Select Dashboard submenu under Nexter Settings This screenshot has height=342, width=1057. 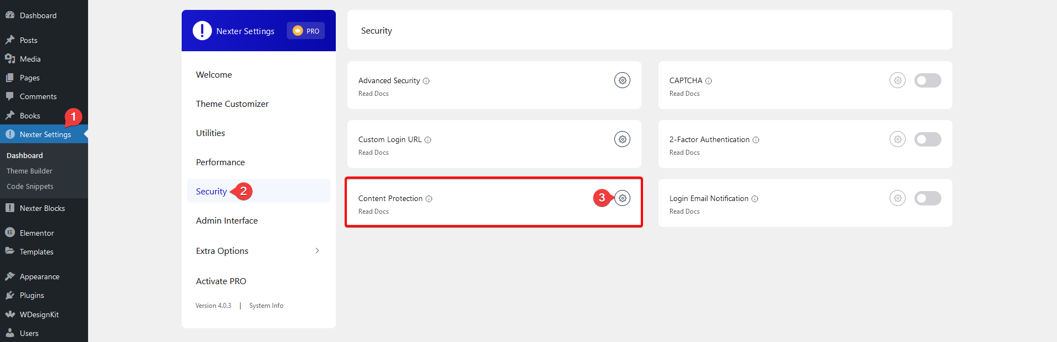pos(25,156)
